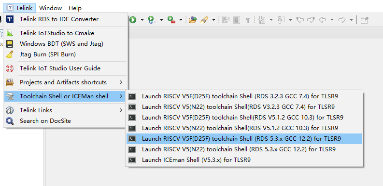
Task: Click the Next Annotation icon
Action: (262, 20)
